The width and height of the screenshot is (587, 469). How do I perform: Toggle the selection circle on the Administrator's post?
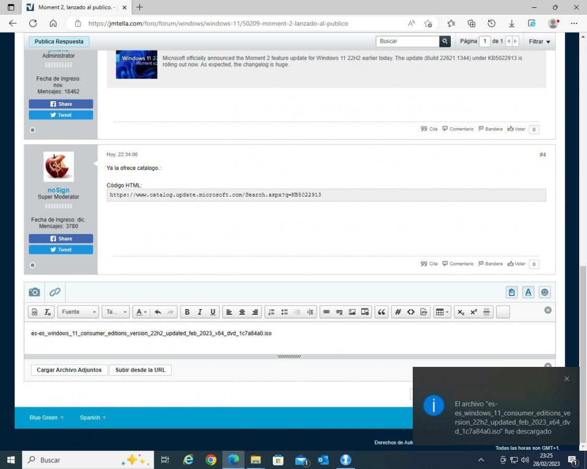pos(32,130)
